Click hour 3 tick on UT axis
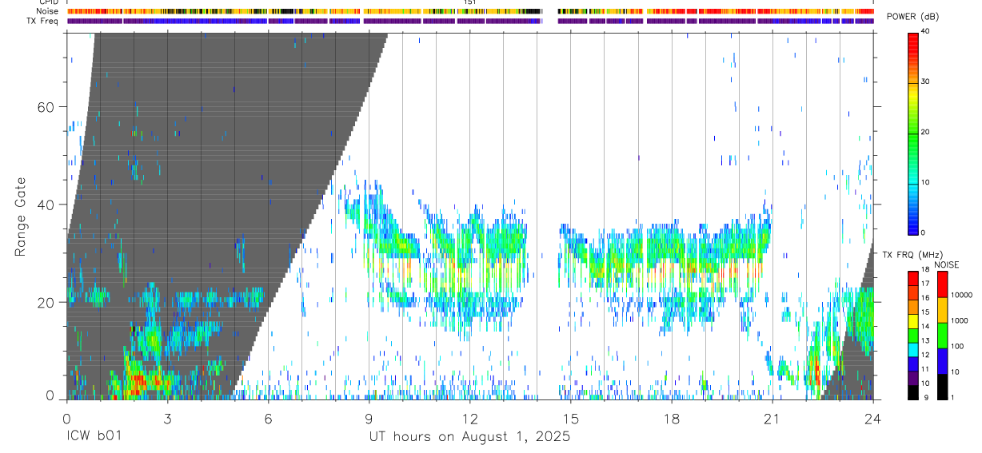Image resolution: width=982 pixels, height=453 pixels. pyautogui.click(x=167, y=418)
